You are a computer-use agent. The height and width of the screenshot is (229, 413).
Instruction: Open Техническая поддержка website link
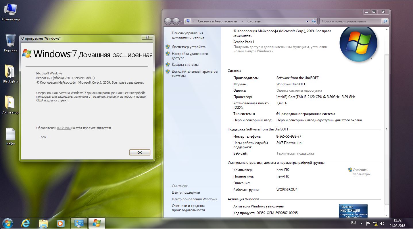click(295, 153)
